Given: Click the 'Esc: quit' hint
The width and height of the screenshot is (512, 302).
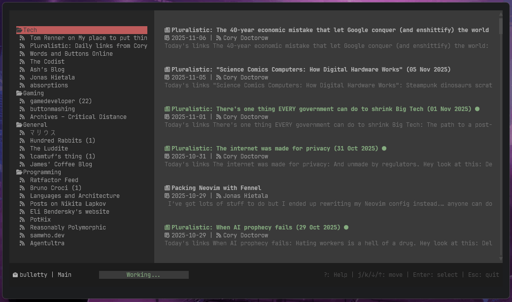Looking at the screenshot, I should (x=483, y=275).
